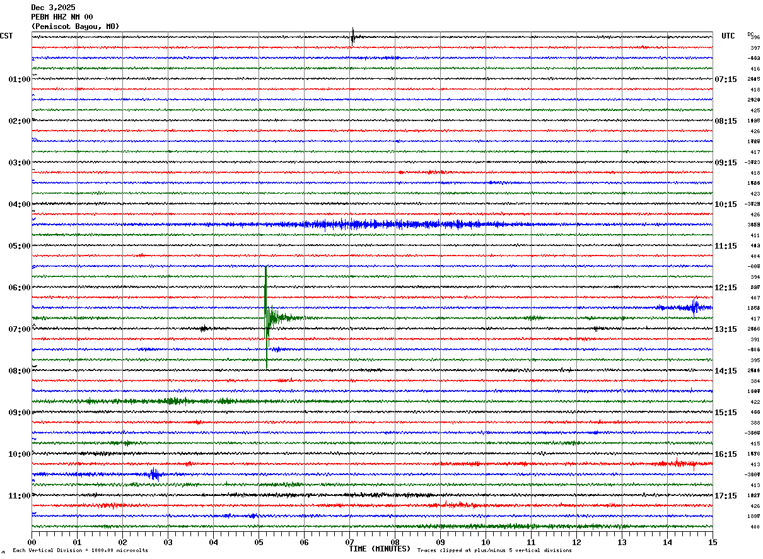Click the UTC timezone header
Image resolution: width=763 pixels, height=559 pixels.
(x=728, y=36)
